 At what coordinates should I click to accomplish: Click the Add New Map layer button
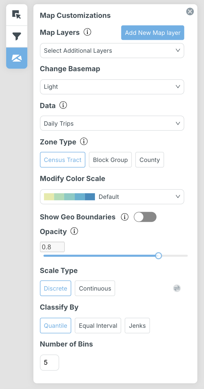pyautogui.click(x=153, y=33)
